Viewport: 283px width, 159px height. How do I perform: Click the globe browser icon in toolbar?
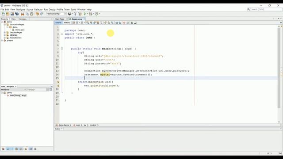[69, 14]
